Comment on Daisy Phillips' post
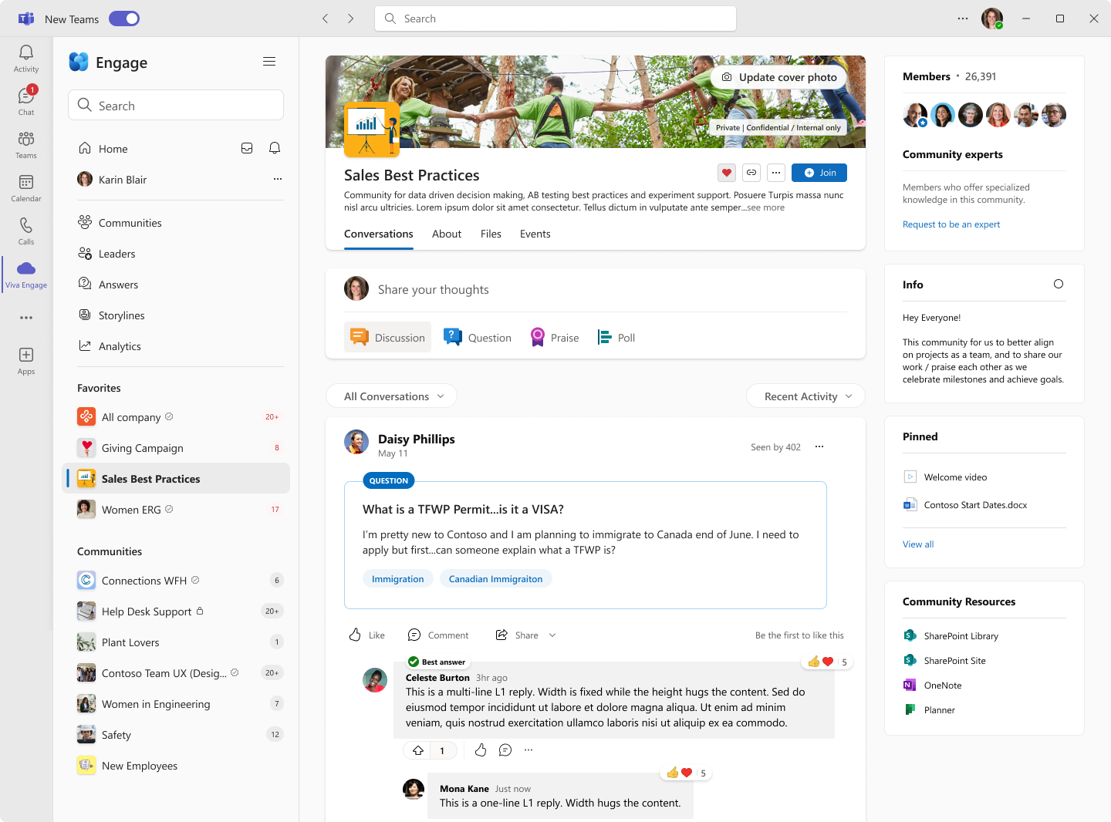 (x=438, y=635)
